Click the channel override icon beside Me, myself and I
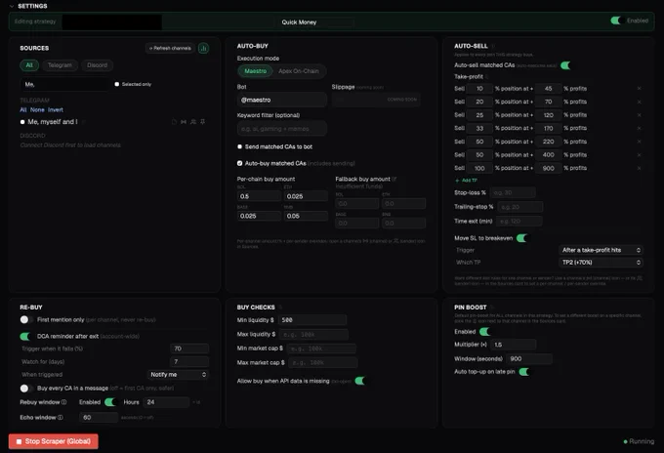This screenshot has width=664, height=453. coord(184,122)
